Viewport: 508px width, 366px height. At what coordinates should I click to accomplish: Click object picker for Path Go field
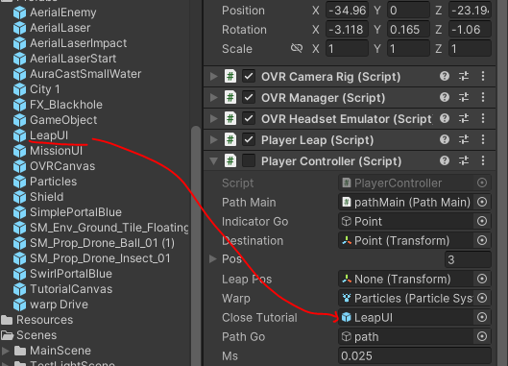[482, 336]
